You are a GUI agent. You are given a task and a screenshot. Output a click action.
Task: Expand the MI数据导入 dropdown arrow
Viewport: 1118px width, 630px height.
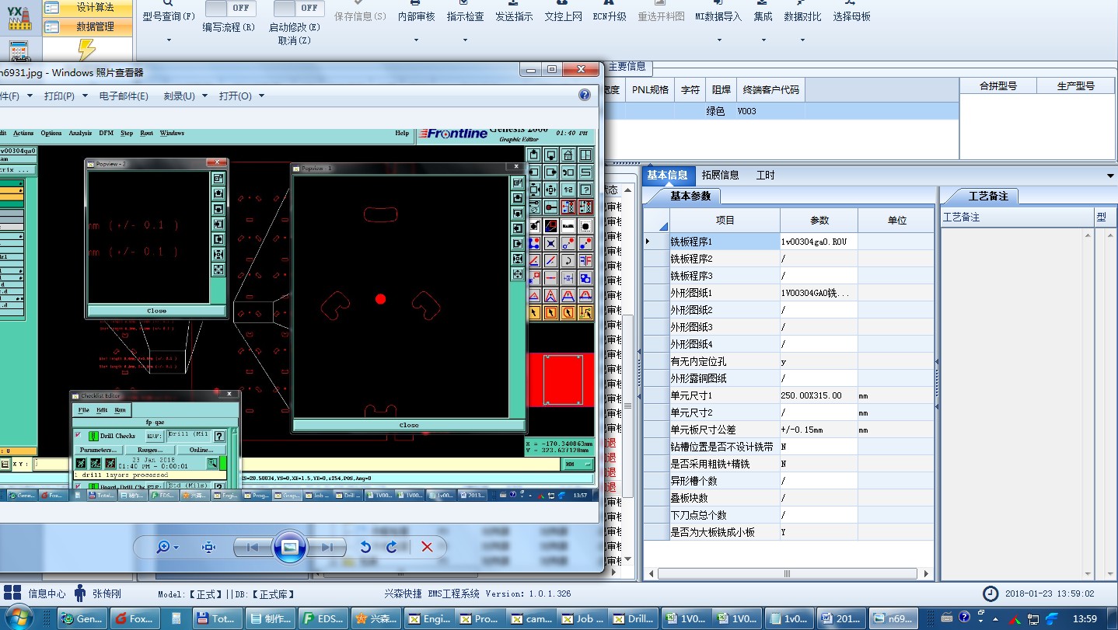(718, 39)
